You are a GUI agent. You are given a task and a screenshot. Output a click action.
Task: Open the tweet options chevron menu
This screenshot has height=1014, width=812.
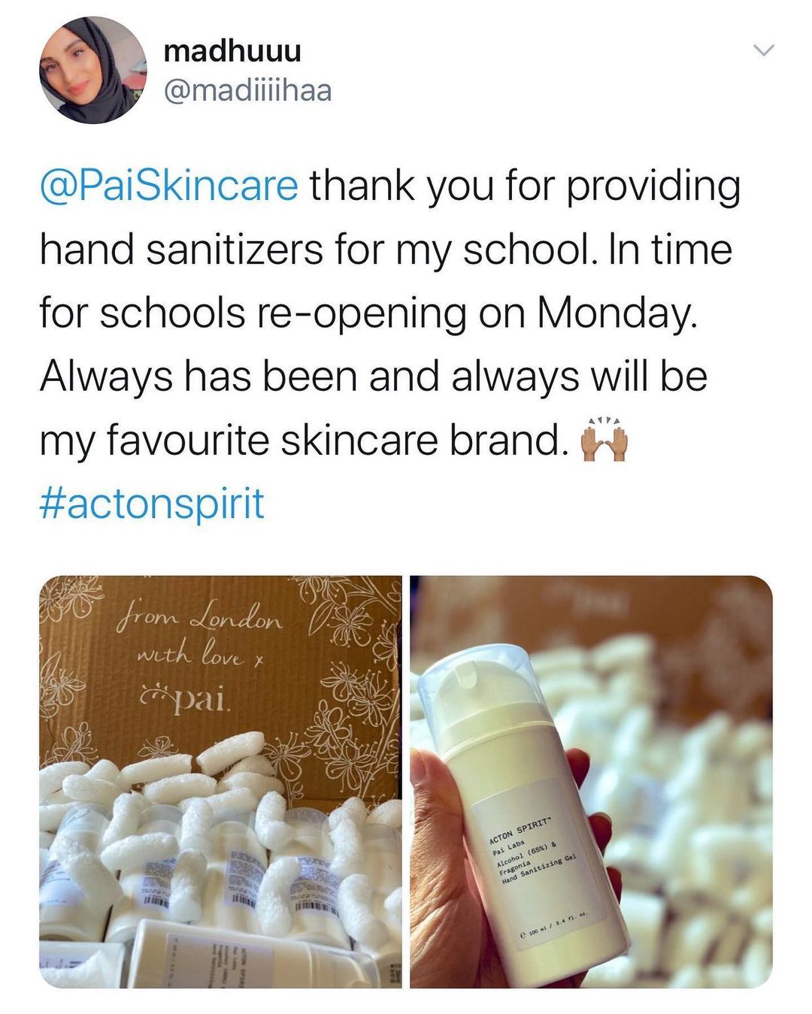[764, 51]
